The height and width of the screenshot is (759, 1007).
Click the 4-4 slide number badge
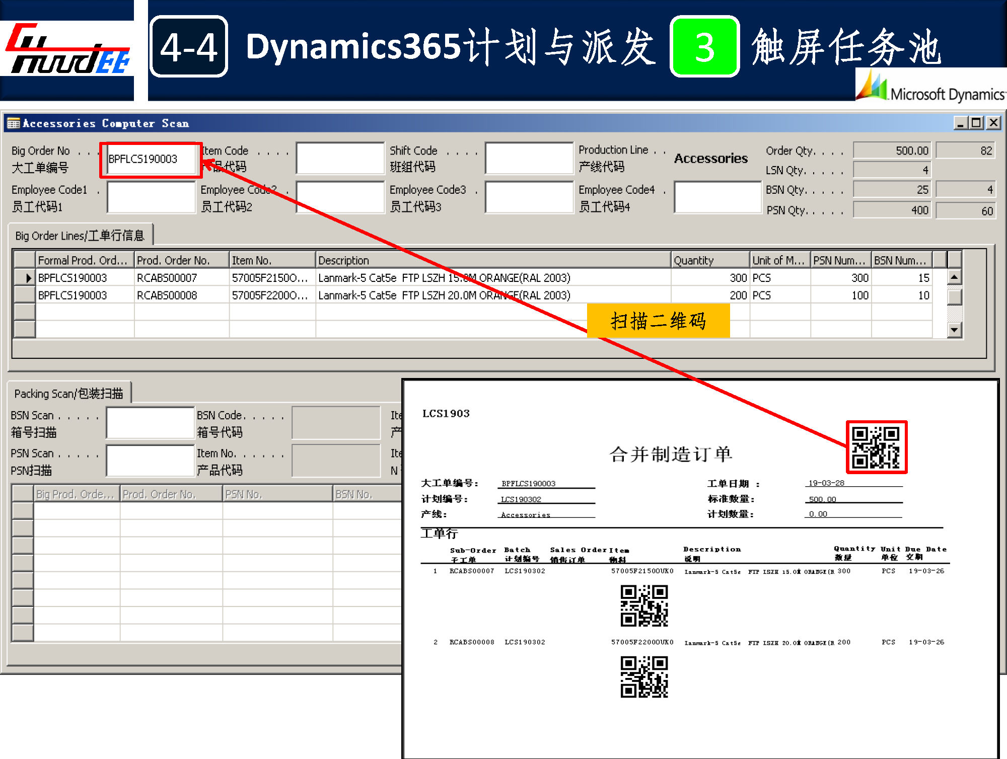[x=189, y=47]
